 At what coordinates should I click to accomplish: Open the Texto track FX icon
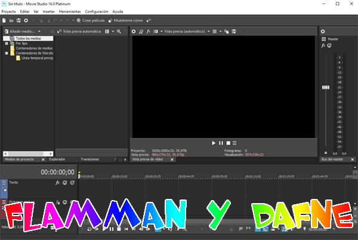pos(57,183)
